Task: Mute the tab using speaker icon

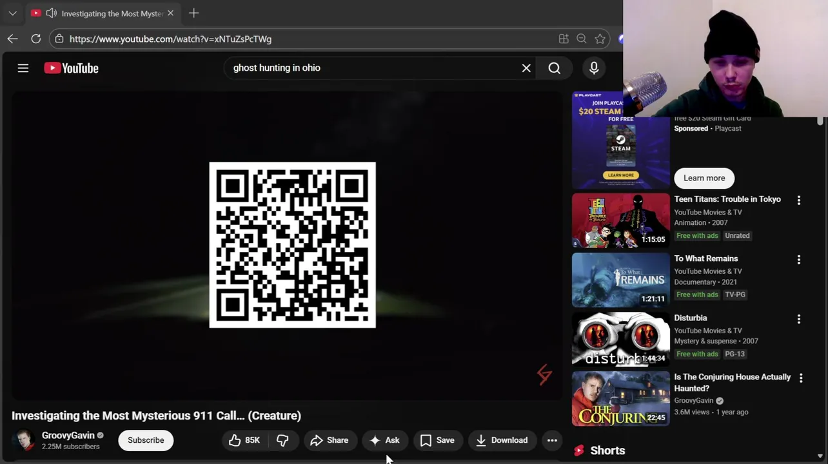Action: (x=51, y=13)
